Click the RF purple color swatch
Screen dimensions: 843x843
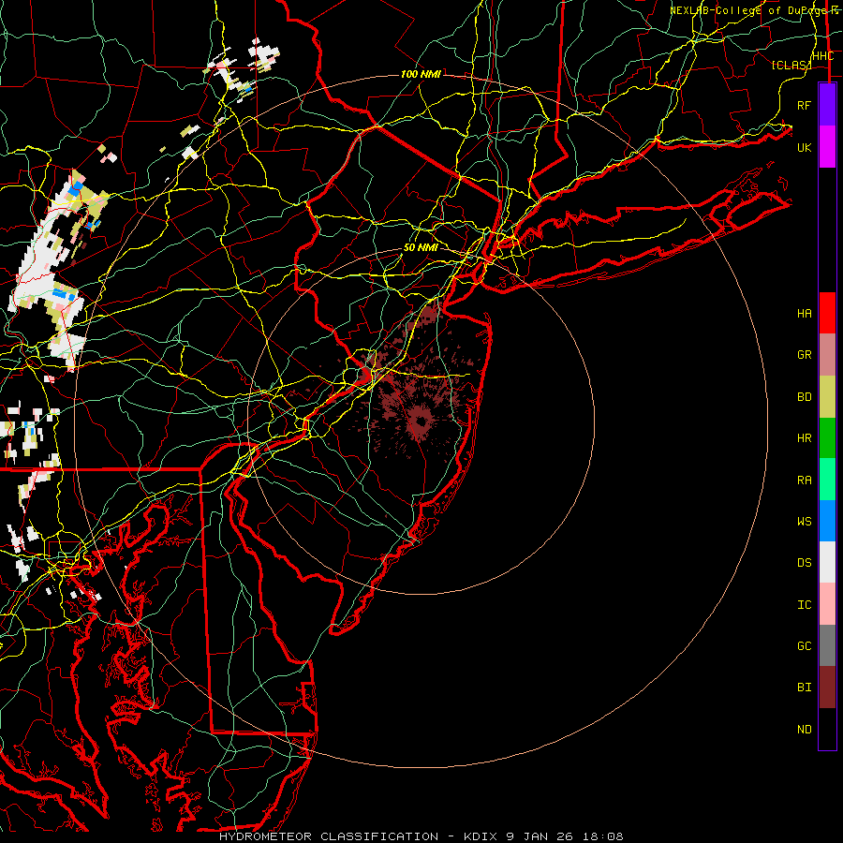tap(827, 105)
